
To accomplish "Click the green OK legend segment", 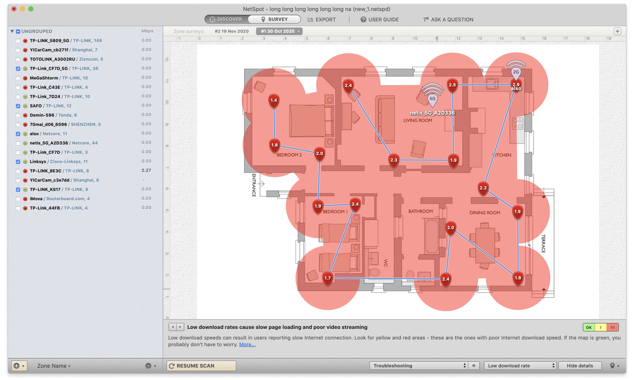I will click(589, 327).
